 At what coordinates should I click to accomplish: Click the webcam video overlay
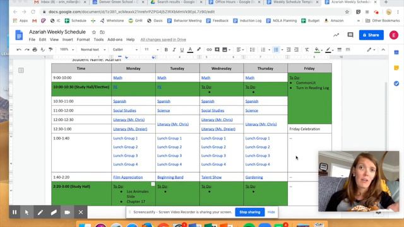point(359,181)
